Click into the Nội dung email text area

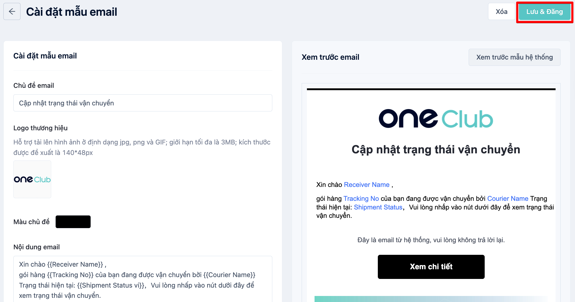143,279
